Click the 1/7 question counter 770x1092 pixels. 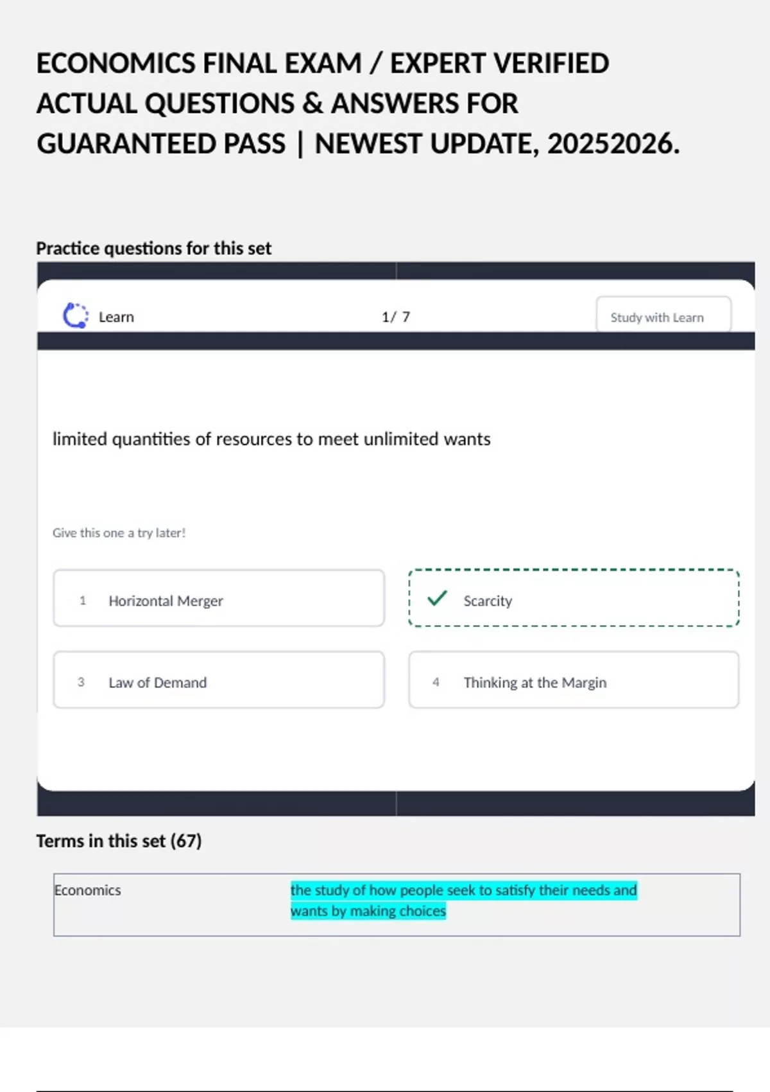(x=395, y=317)
